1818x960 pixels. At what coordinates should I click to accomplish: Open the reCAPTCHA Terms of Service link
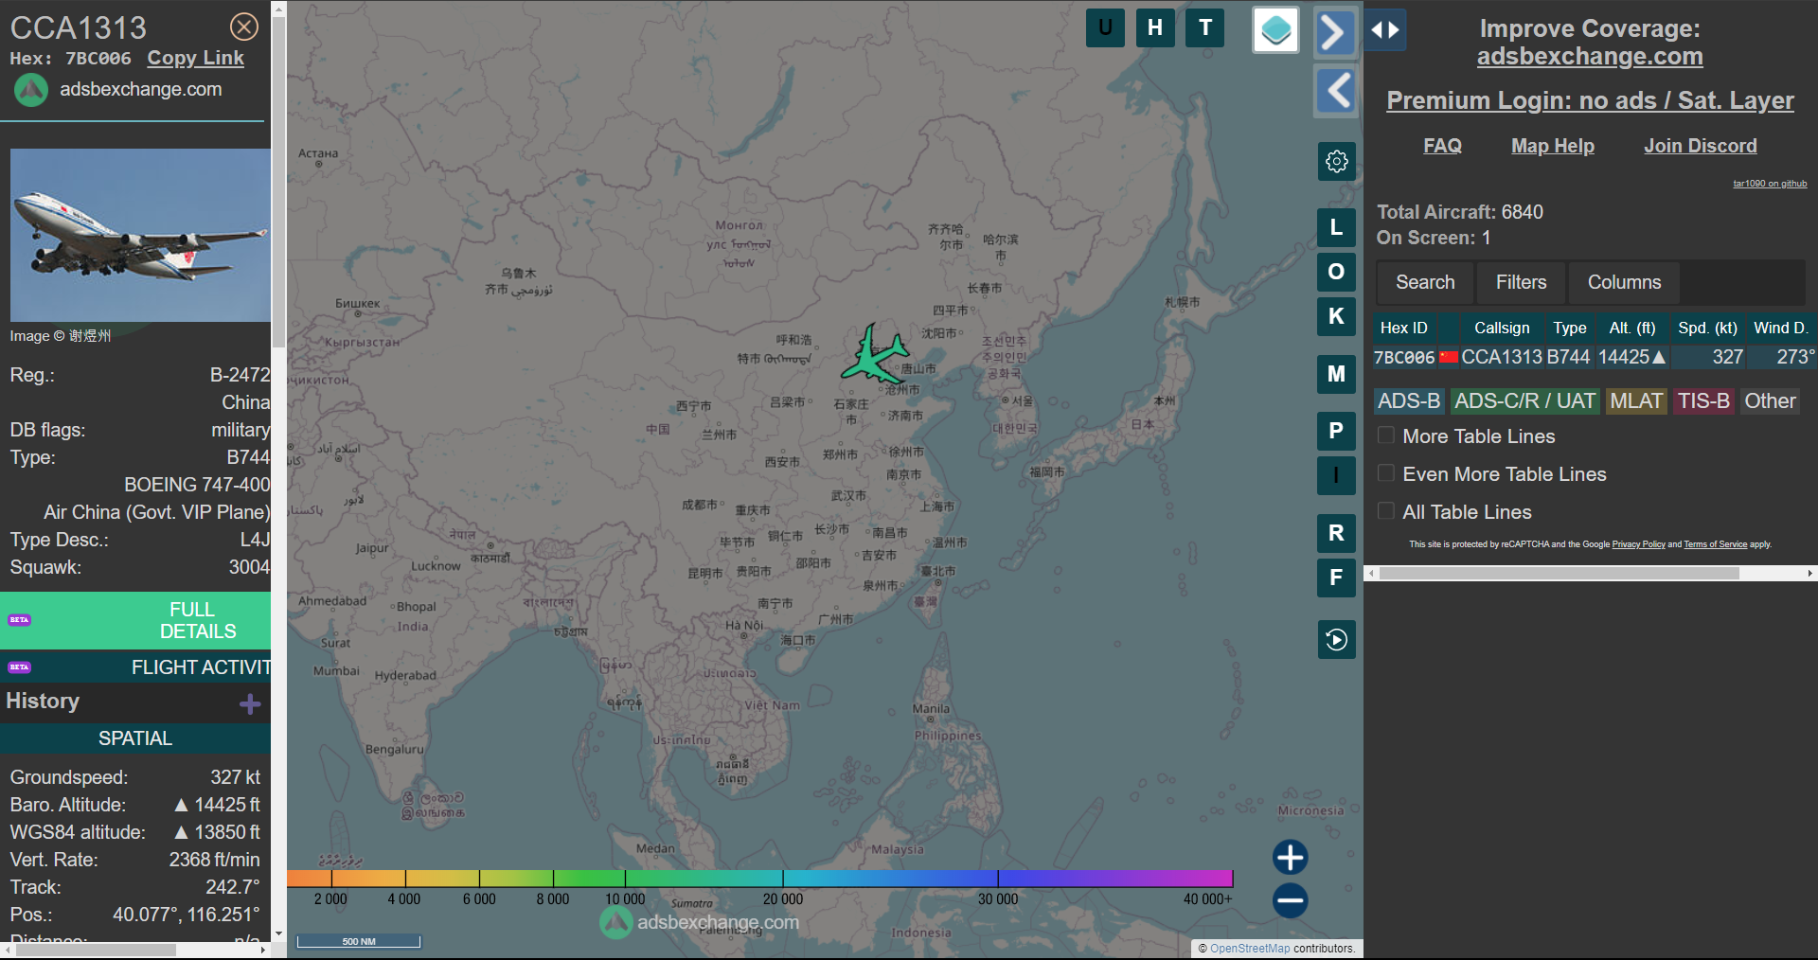pos(1715,544)
